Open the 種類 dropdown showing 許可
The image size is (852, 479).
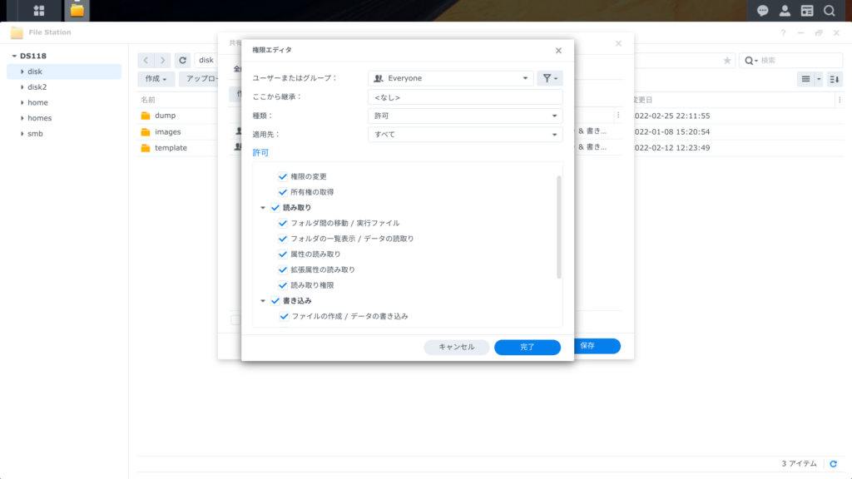[x=465, y=116]
